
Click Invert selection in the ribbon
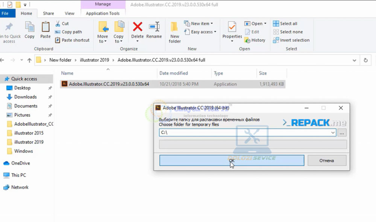291,40
